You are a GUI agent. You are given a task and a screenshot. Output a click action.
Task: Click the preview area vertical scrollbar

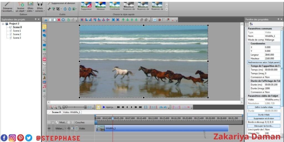(242, 61)
